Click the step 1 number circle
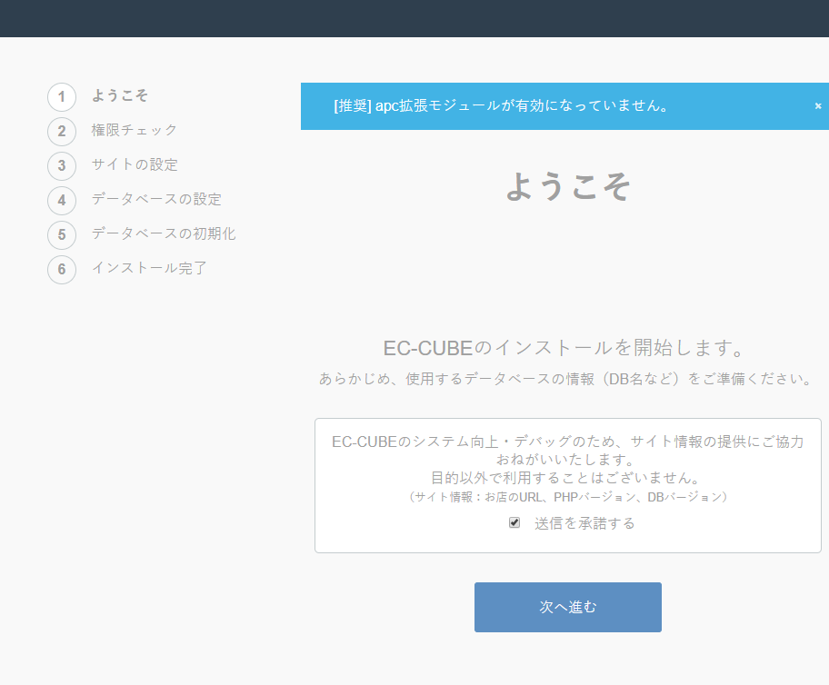This screenshot has width=829, height=685. point(62,97)
